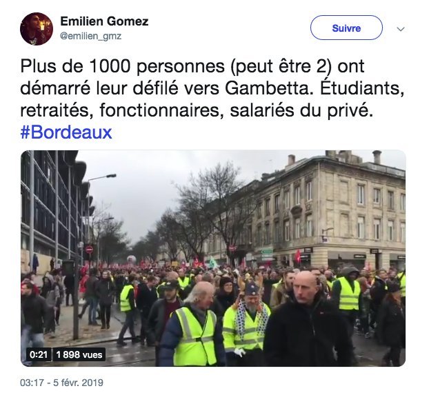Click the Emilien Gomez display name
Viewport: 429px width, 393px height.
coord(104,21)
